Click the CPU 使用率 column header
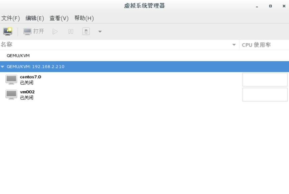This screenshot has height=194, width=289. pyautogui.click(x=256, y=45)
